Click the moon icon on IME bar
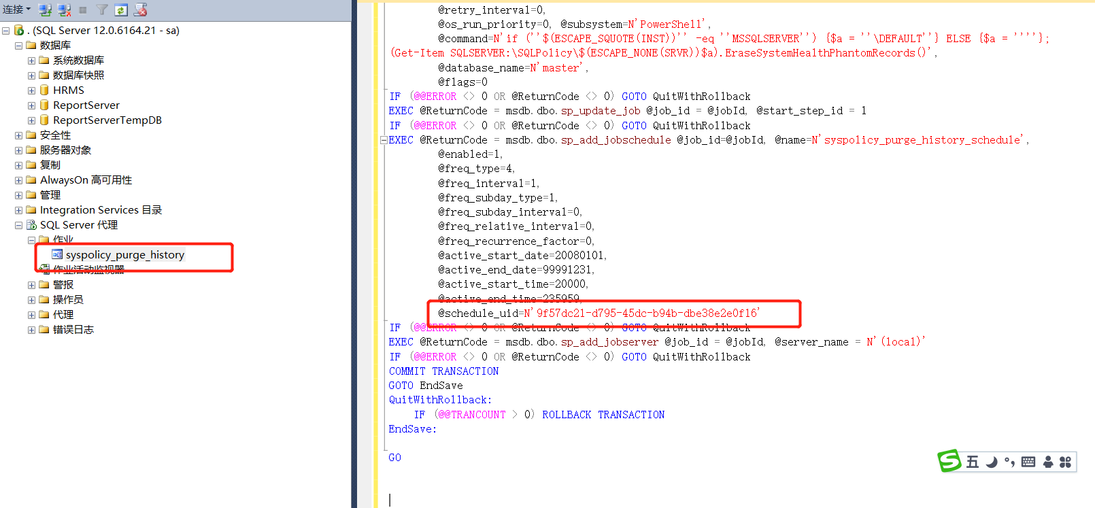 (992, 462)
